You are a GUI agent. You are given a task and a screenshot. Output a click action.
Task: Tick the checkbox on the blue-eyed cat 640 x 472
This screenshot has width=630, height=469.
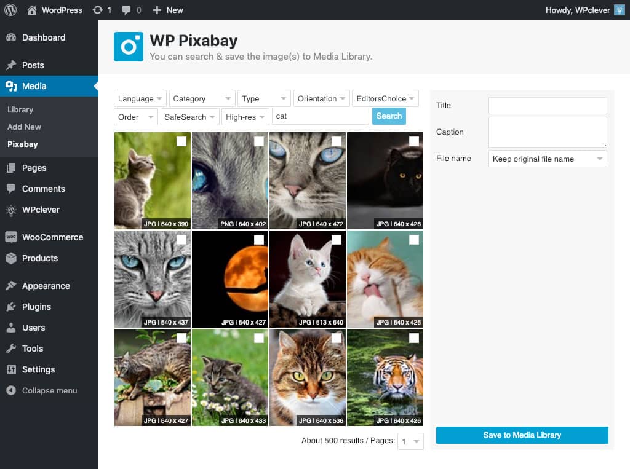coord(337,141)
